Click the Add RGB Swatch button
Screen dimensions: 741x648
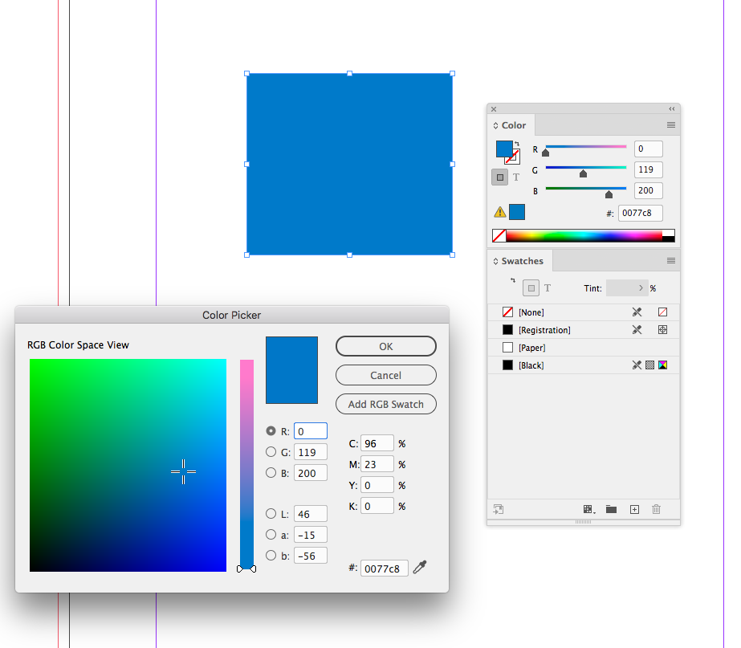click(x=385, y=404)
